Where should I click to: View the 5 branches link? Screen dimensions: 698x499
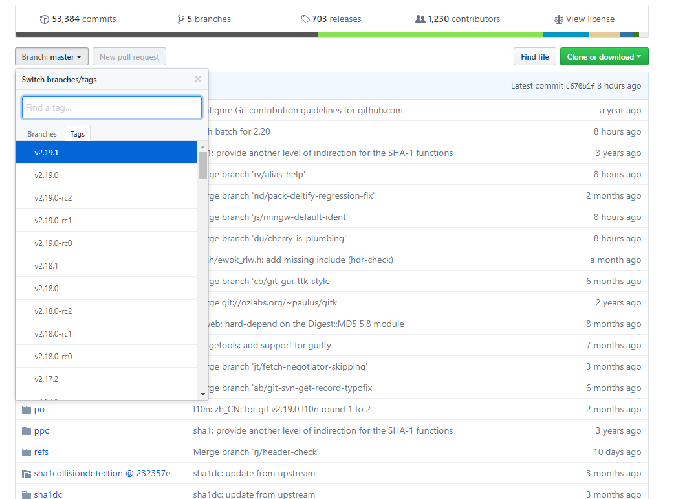(204, 19)
